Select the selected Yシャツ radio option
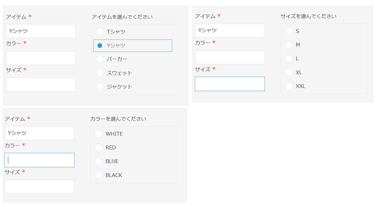This screenshot has width=379, height=207. (x=99, y=45)
